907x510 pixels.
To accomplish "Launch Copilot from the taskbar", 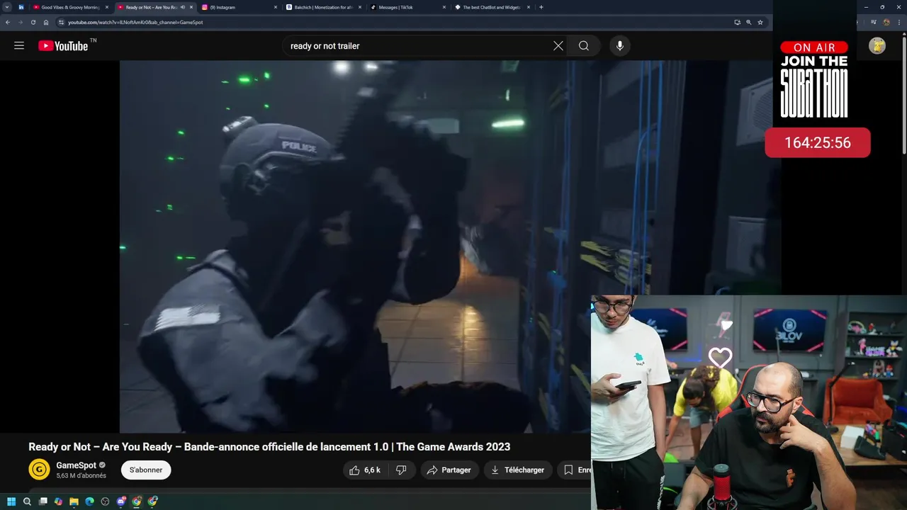I will pos(58,501).
